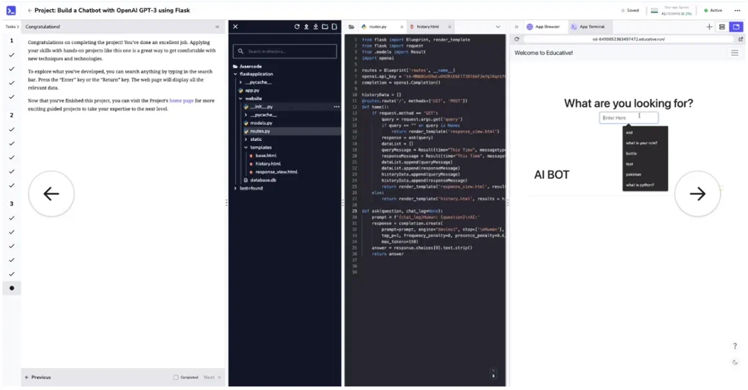Image resolution: width=748 pixels, height=390 pixels.
Task: Switch to the App Browser tab
Action: [x=543, y=27]
